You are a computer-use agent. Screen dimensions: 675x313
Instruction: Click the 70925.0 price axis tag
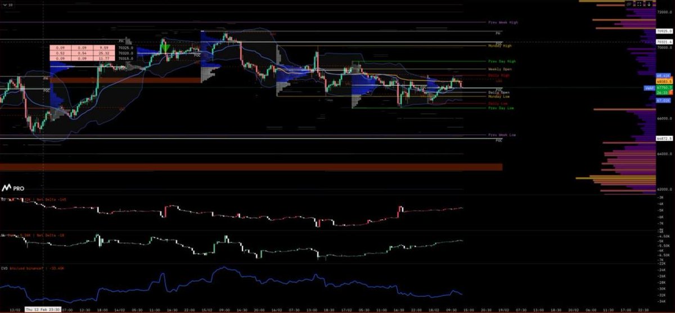[665, 31]
